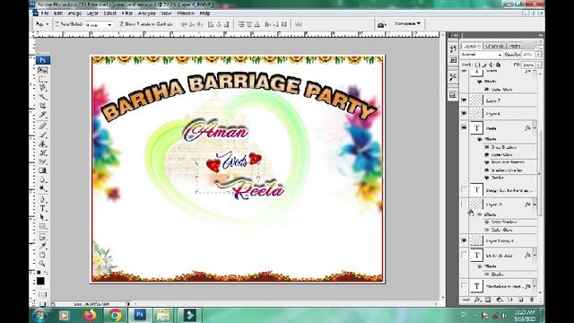Select the Blur tool

click(x=43, y=179)
